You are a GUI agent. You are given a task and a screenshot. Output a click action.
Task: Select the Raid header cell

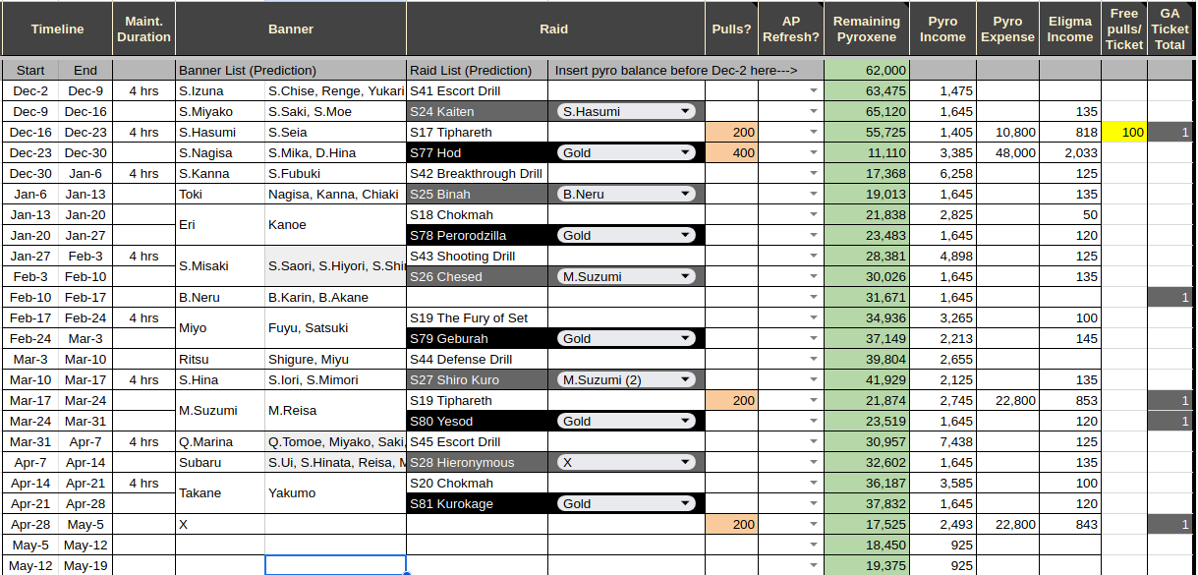tap(554, 29)
